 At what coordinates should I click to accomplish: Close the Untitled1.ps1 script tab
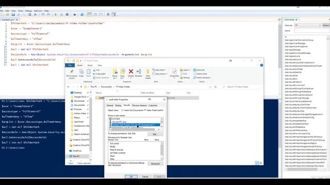[17, 20]
